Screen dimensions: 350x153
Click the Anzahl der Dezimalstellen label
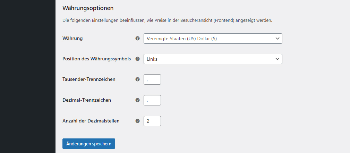(x=91, y=121)
